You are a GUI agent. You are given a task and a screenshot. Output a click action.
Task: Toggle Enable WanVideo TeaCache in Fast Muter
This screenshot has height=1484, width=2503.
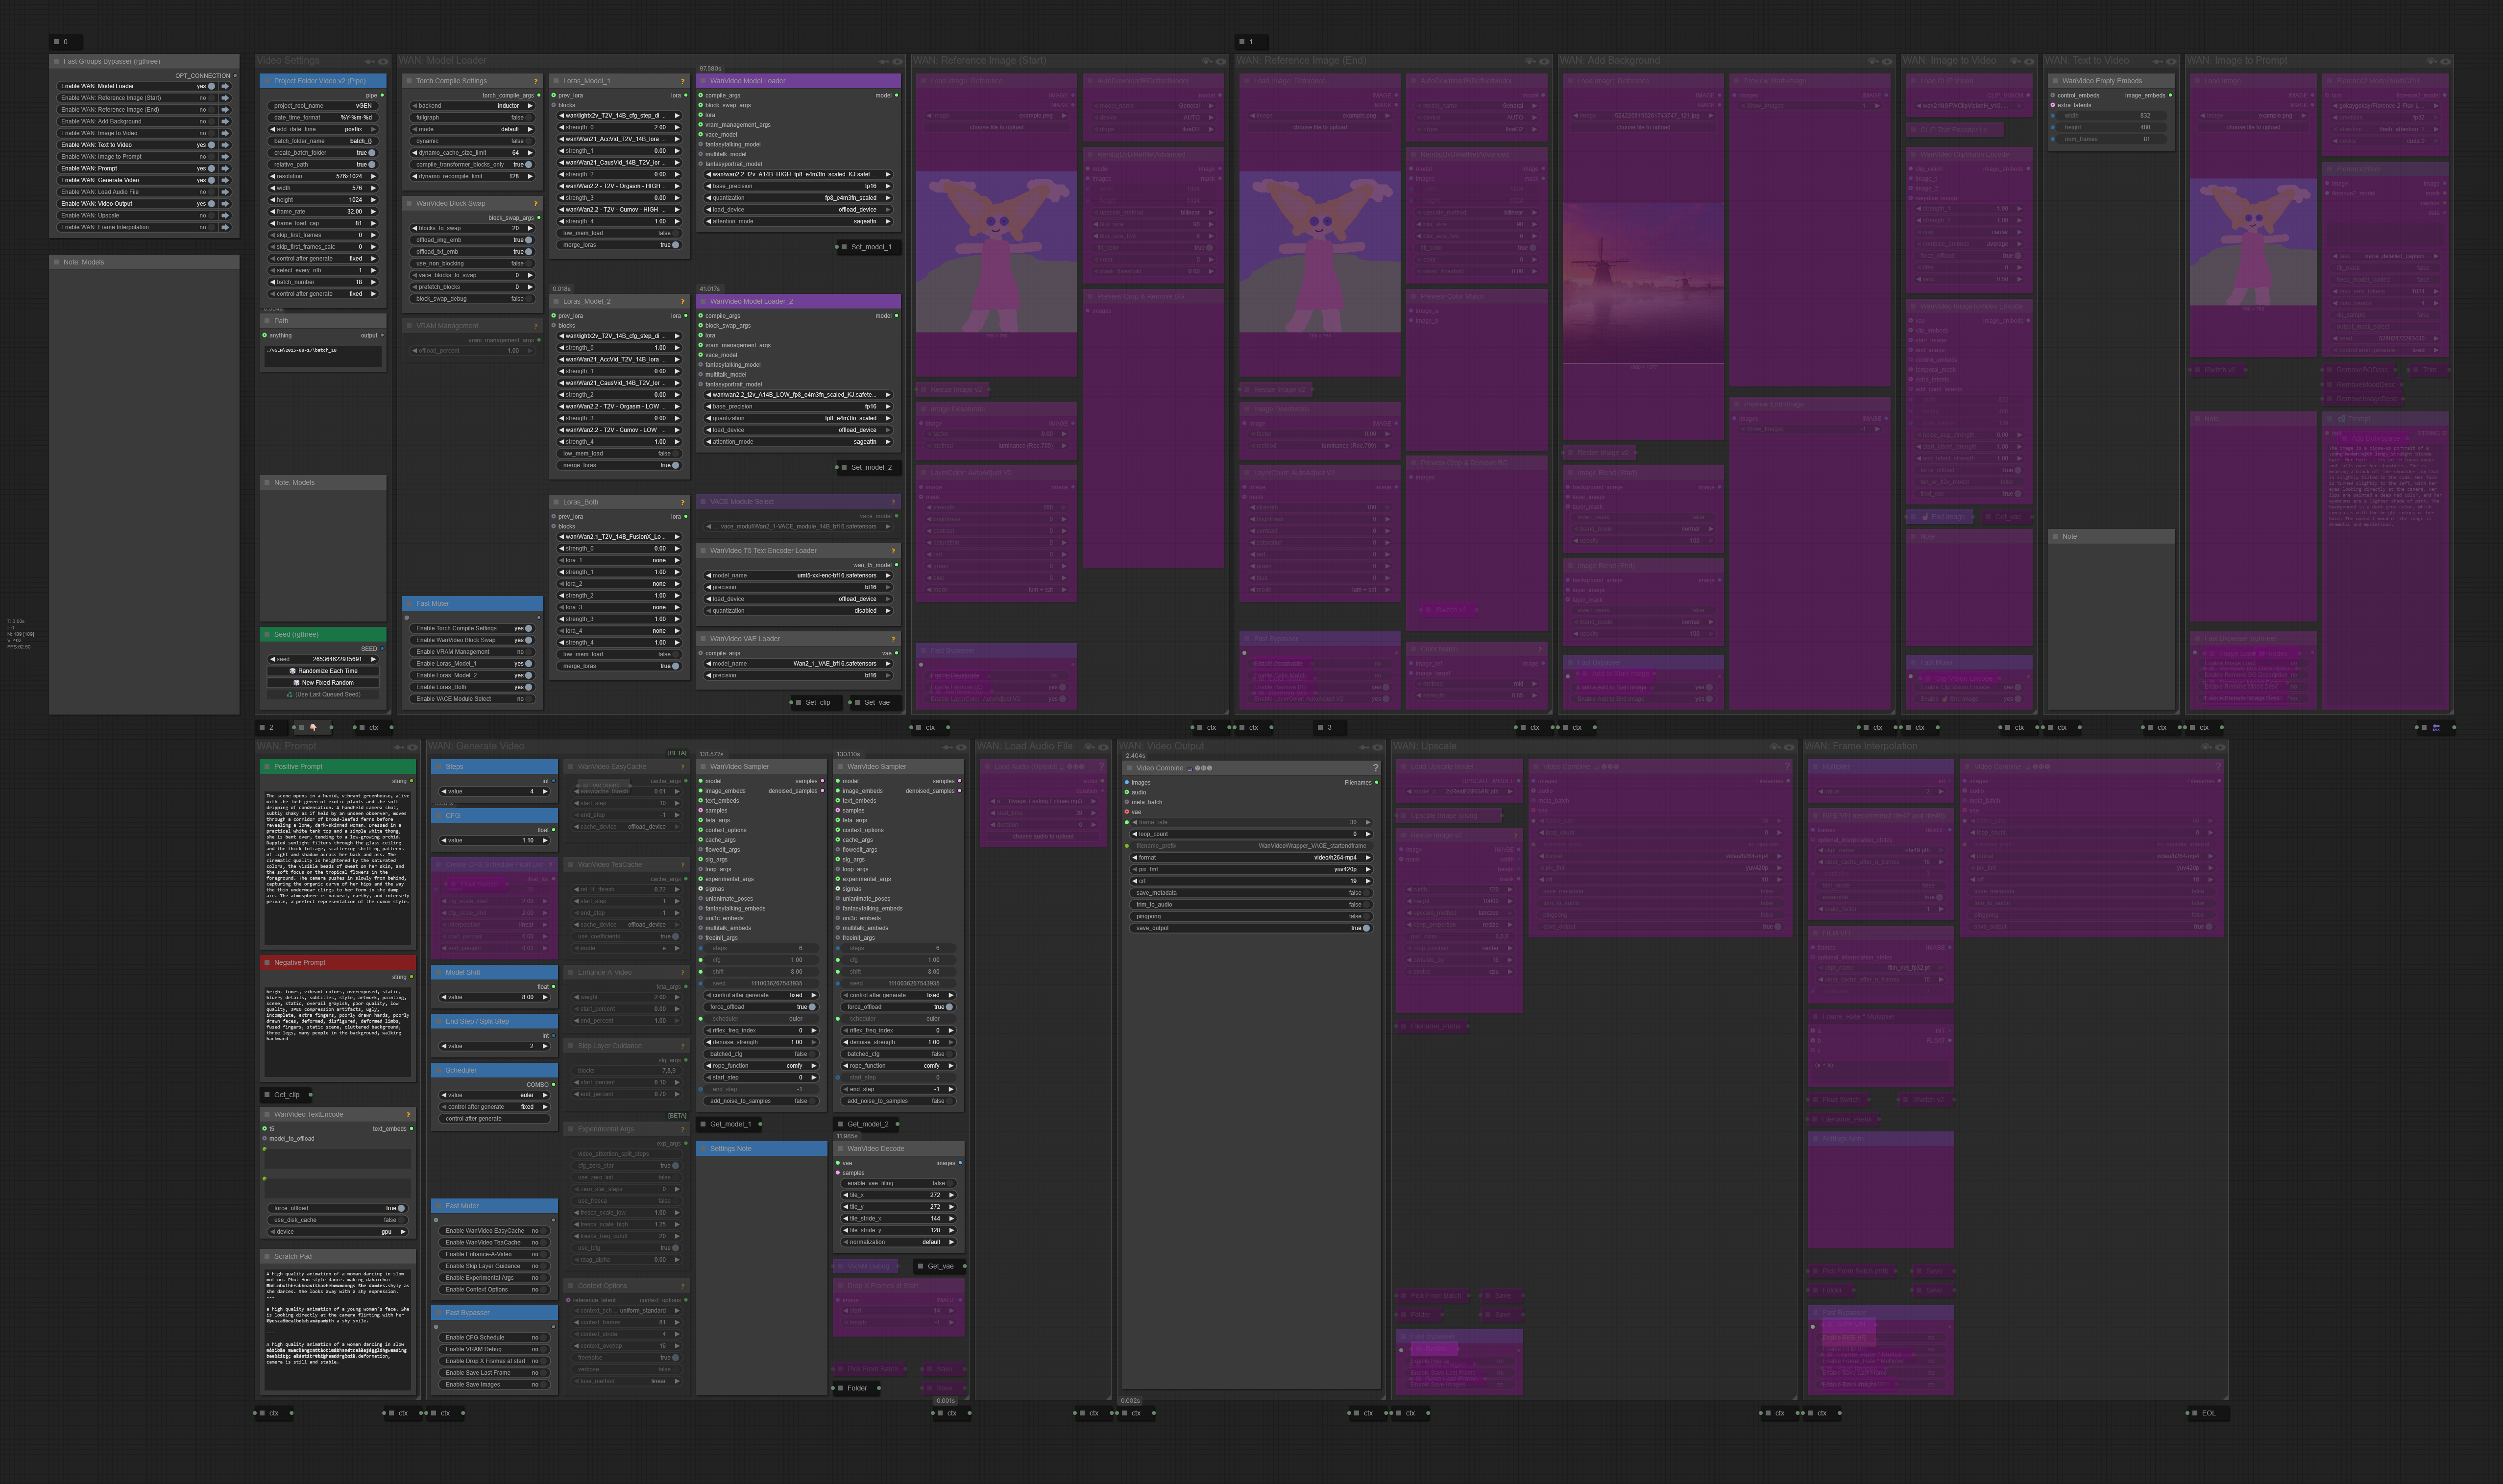[543, 1243]
